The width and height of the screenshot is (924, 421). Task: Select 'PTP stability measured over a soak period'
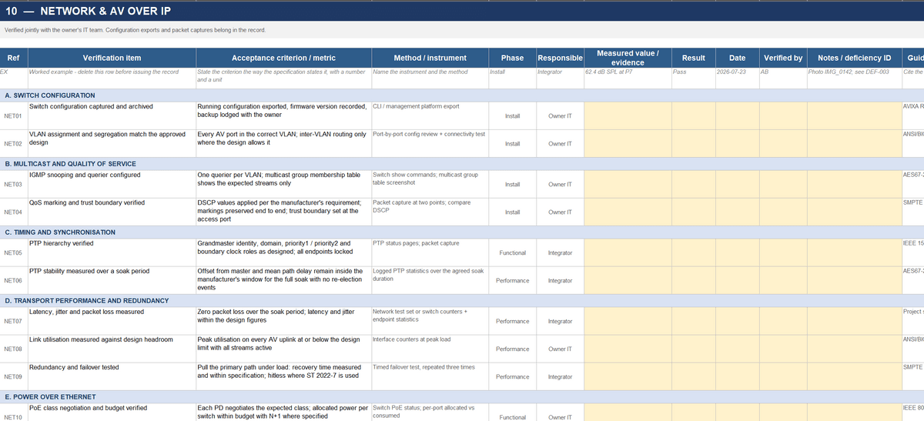tap(112, 280)
